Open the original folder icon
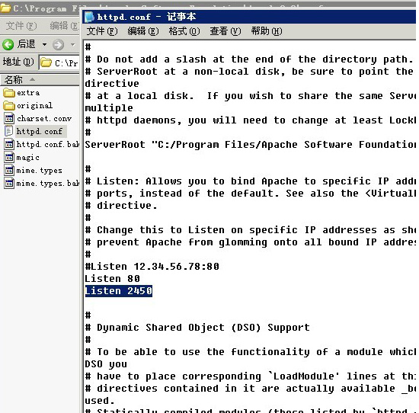 9,106
